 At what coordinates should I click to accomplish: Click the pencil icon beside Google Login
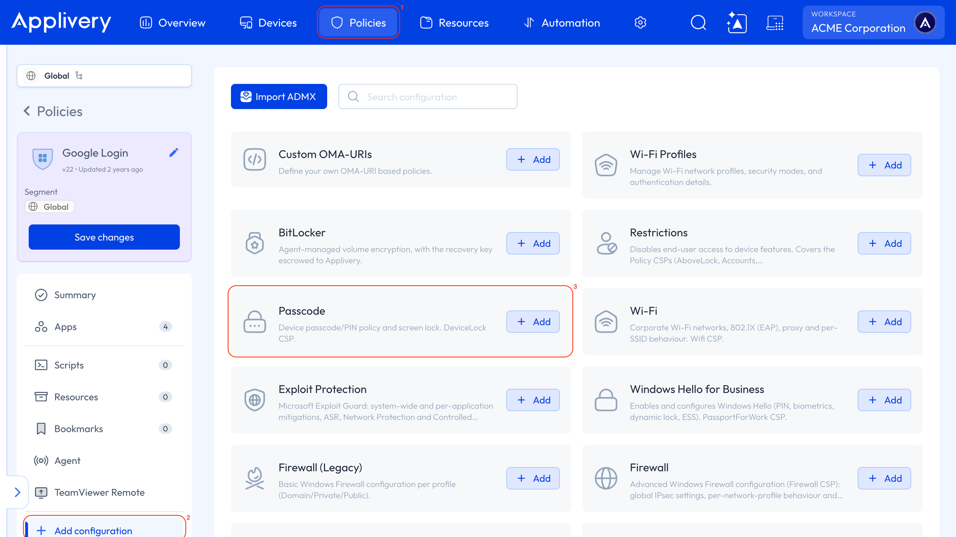point(174,152)
